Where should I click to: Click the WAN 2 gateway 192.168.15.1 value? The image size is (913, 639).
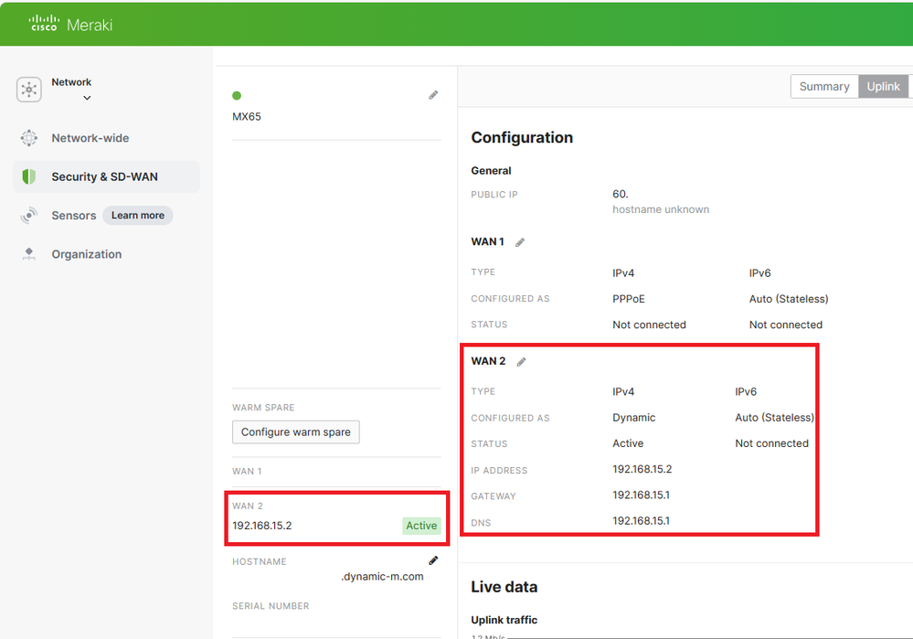pos(642,495)
